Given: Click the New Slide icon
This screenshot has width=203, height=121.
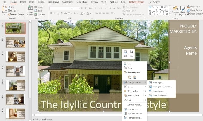Looking at the screenshot, I should tap(30, 10).
